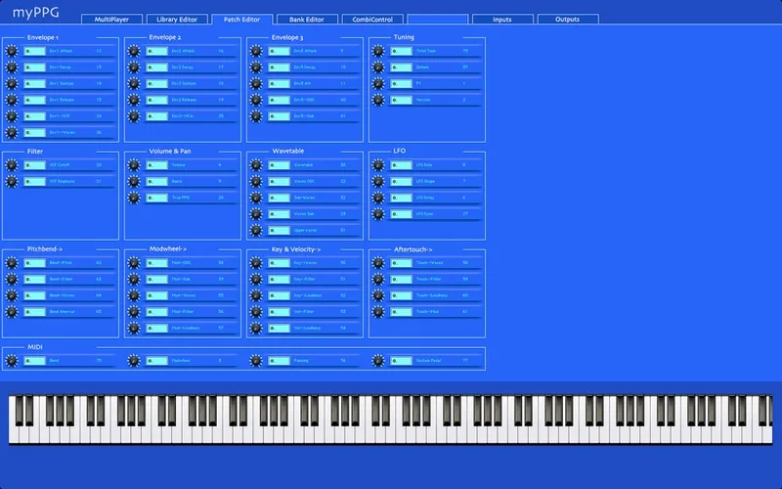The image size is (782, 489).
Task: Select the LFO Shape value field
Action: (402, 182)
